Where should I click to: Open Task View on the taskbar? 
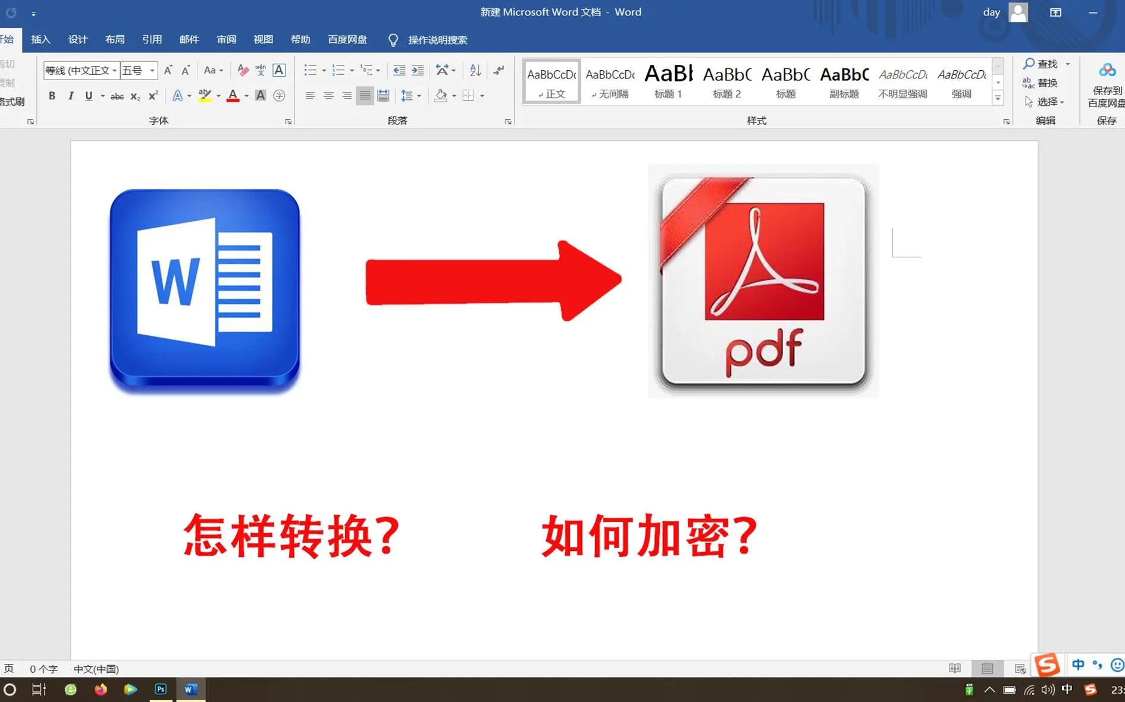pyautogui.click(x=39, y=690)
